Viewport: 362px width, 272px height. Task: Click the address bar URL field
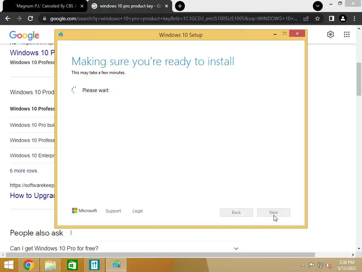pyautogui.click(x=174, y=18)
